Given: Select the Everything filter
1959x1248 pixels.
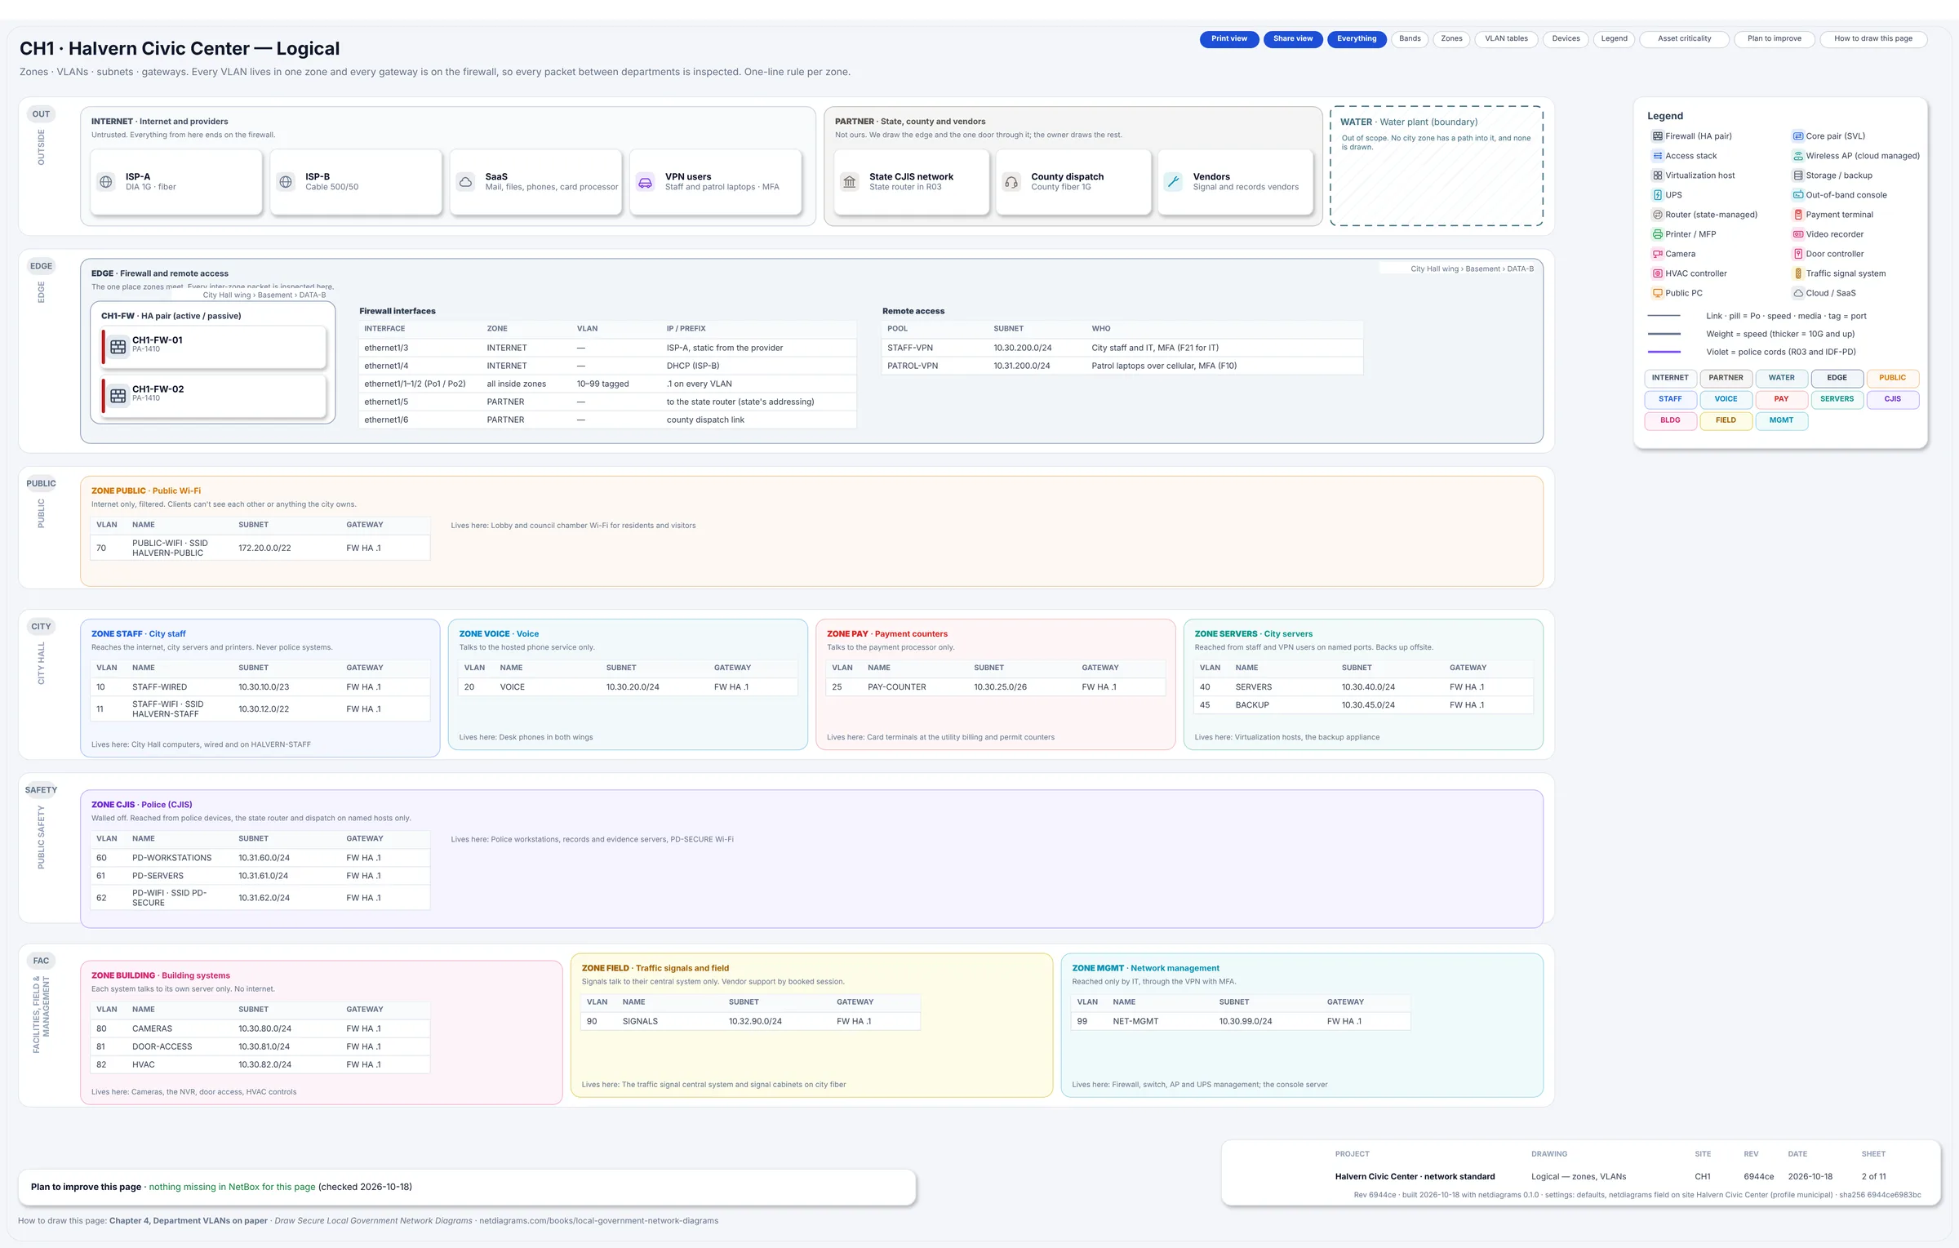Looking at the screenshot, I should click(1357, 39).
